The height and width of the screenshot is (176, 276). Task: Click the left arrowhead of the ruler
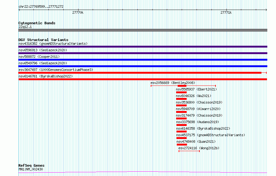(19, 10)
